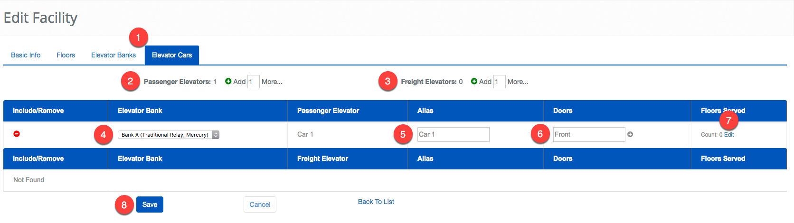Follow the Back To List link
Viewport: 794px width, 223px height.
coord(376,202)
